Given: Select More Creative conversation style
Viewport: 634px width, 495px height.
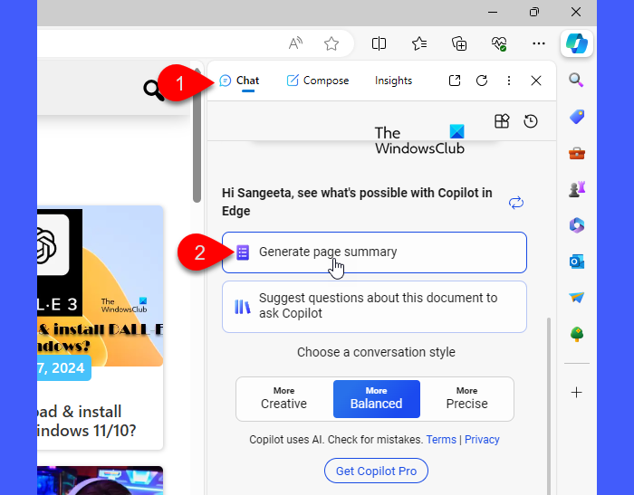Looking at the screenshot, I should pos(283,398).
